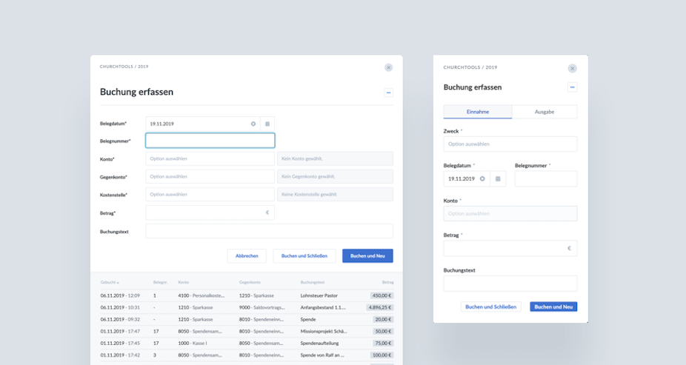Screen dimensions: 686x365
Task: Open calendar picker in right Belegdatum field
Action: point(498,178)
